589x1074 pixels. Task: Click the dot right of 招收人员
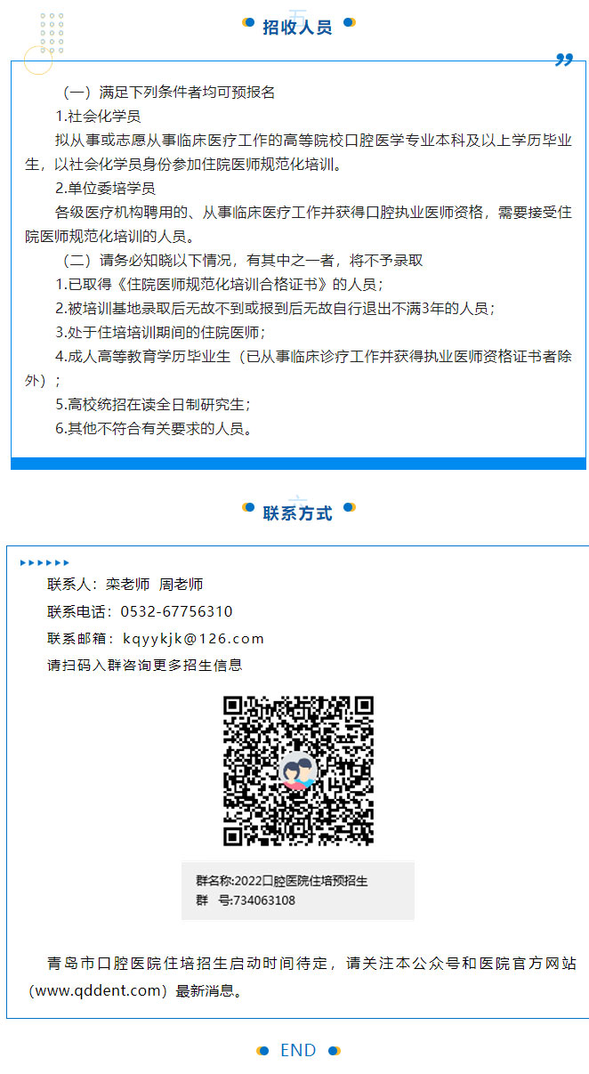click(x=349, y=22)
